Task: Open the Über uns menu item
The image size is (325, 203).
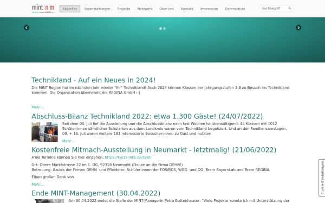Action: (167, 9)
